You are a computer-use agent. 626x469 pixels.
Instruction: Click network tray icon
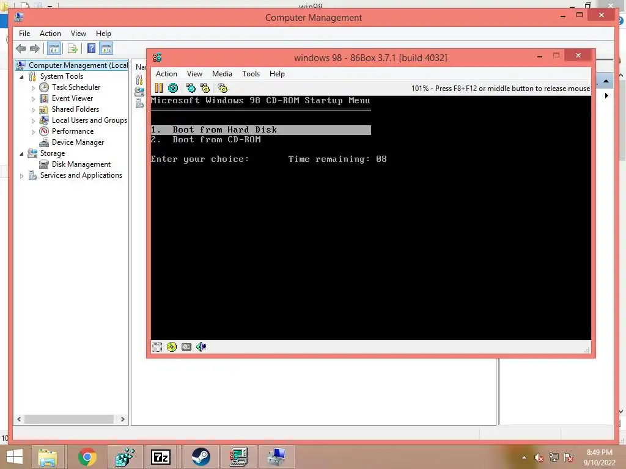[x=554, y=457]
